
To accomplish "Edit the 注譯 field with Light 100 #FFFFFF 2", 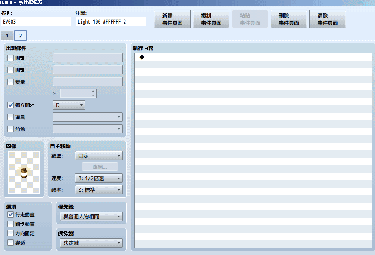I will click(x=111, y=22).
